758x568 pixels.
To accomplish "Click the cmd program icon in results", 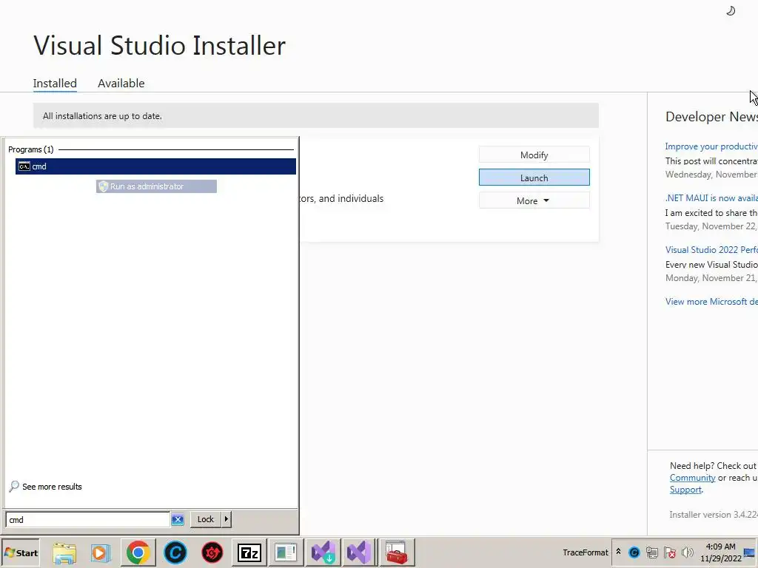I will point(24,166).
